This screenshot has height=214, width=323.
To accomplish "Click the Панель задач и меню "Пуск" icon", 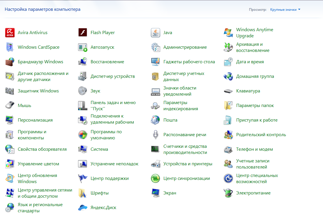I will 83,106.
